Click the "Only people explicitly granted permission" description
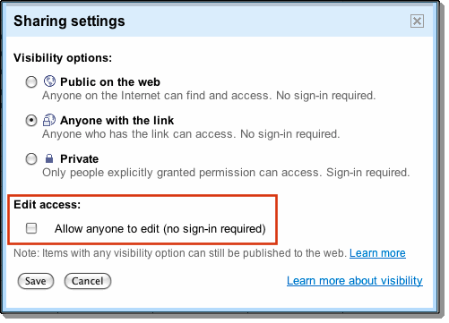 click(226, 173)
